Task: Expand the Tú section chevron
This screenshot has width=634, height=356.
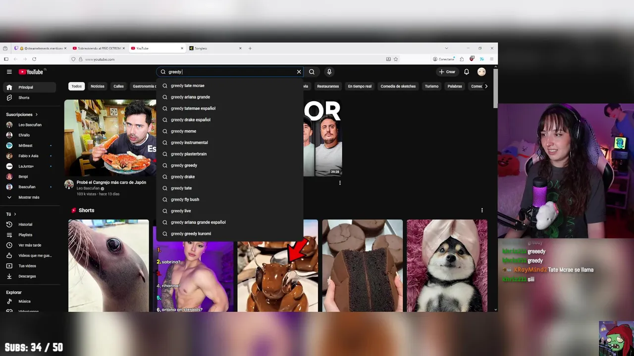Action: point(15,214)
